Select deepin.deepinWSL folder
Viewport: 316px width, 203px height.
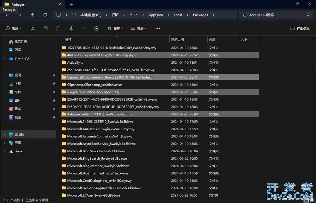tap(160, 92)
